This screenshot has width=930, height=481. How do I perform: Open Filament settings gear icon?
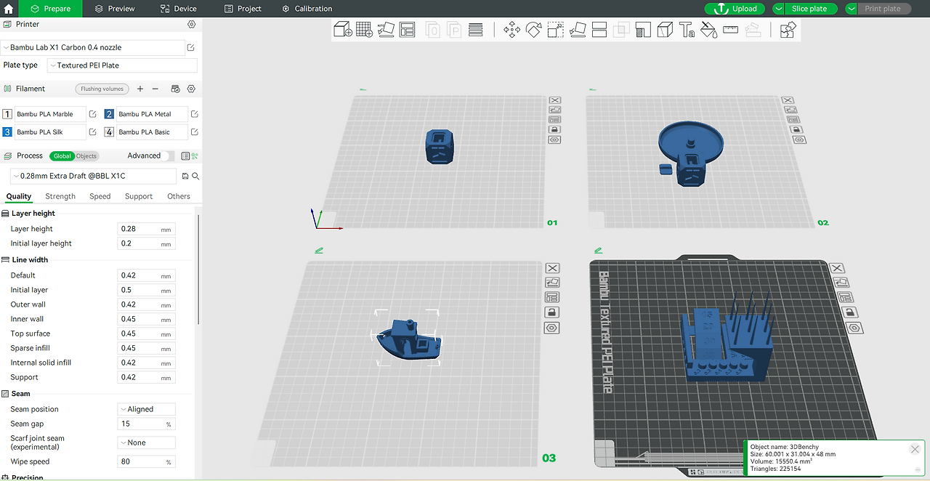(x=191, y=89)
